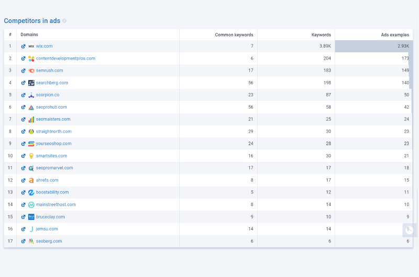Click wix.com ads examples value 2.93K
The height and width of the screenshot is (277, 419).
tap(403, 46)
